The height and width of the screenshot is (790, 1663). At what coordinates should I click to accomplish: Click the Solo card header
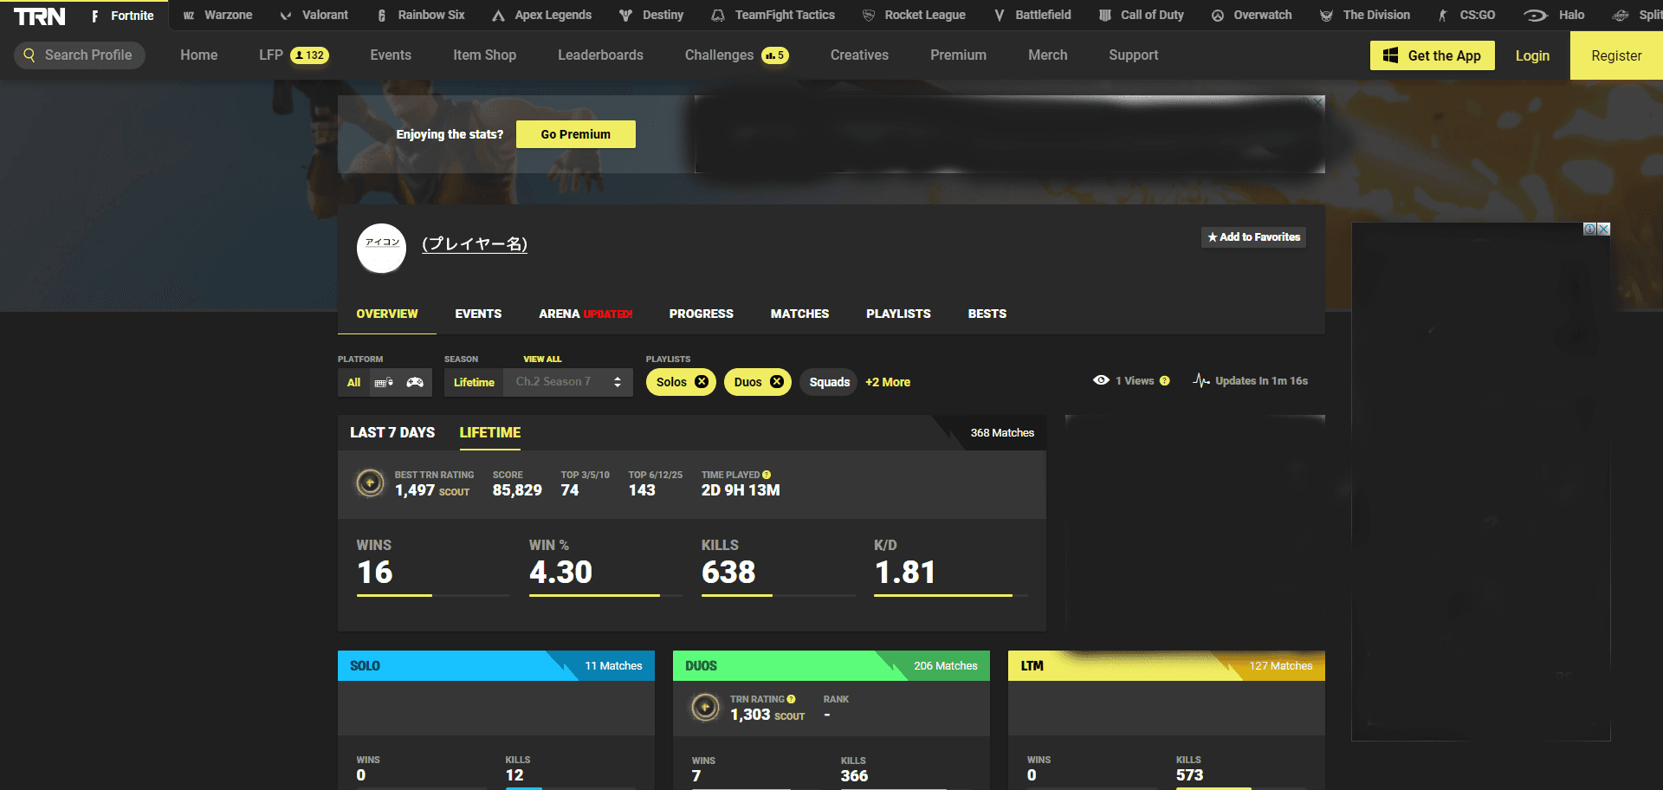pos(495,665)
